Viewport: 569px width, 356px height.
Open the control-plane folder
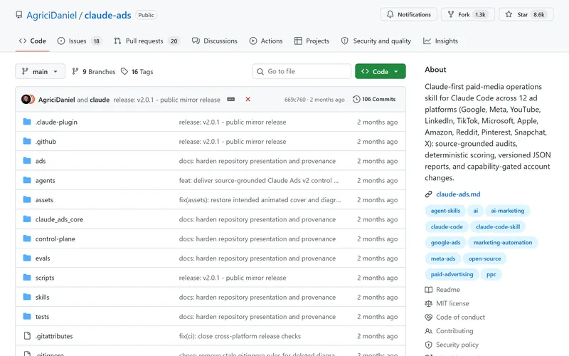pos(55,239)
